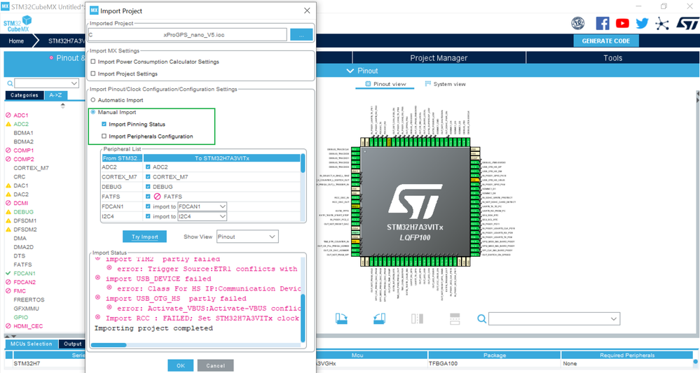Toggle the CORTEX_M7 import checkbox

coord(148,177)
